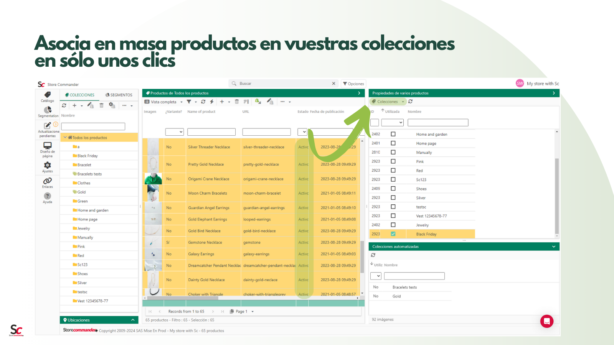
Task: Click add collection plus icon
Action: click(x=75, y=105)
